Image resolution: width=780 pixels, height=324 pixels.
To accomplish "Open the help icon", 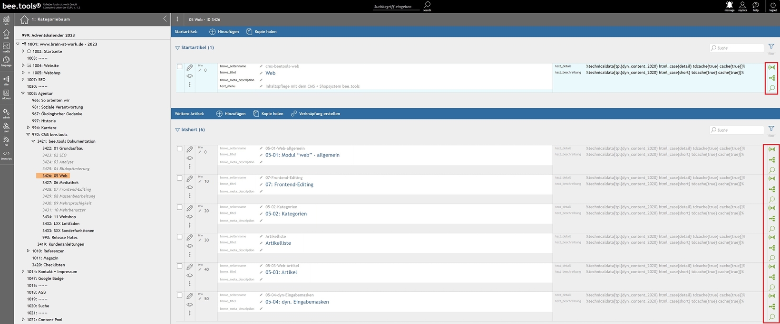I will pos(756,5).
